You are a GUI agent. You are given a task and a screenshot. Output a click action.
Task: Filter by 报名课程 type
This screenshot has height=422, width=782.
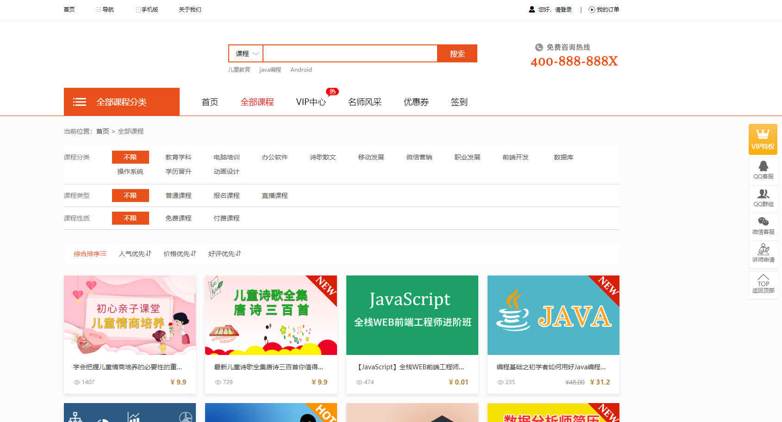(226, 196)
